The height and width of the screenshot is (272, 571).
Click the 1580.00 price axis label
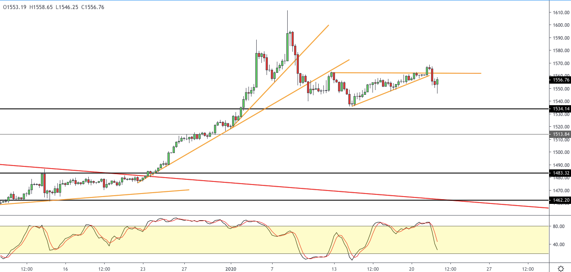click(x=562, y=50)
